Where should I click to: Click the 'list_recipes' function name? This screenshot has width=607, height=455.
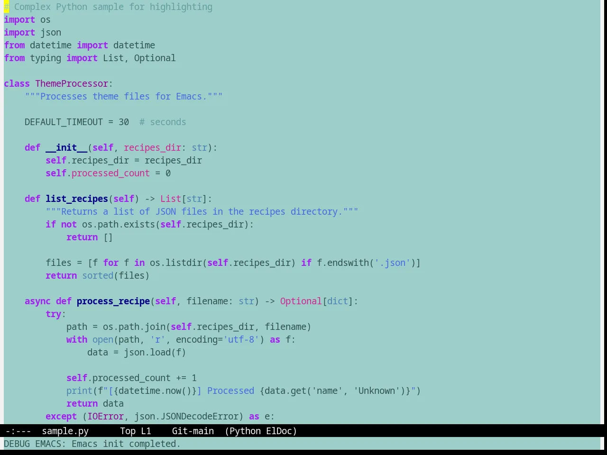pyautogui.click(x=77, y=199)
